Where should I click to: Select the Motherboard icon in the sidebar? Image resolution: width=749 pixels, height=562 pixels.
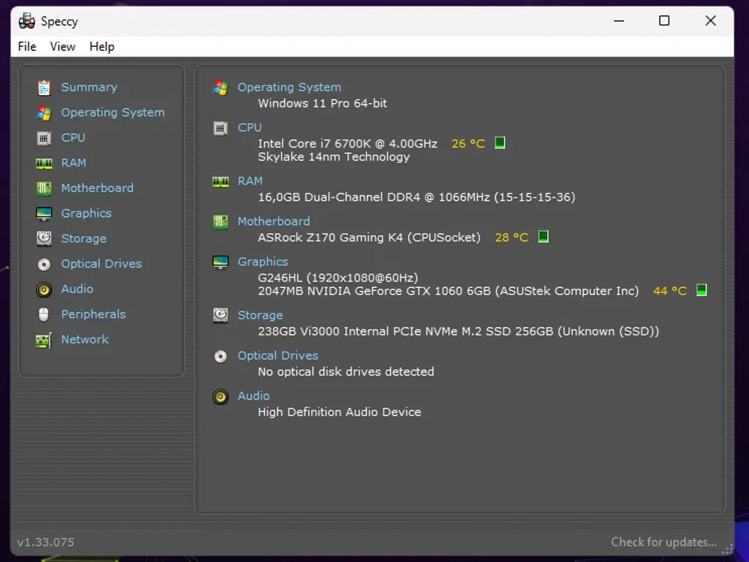click(x=44, y=188)
